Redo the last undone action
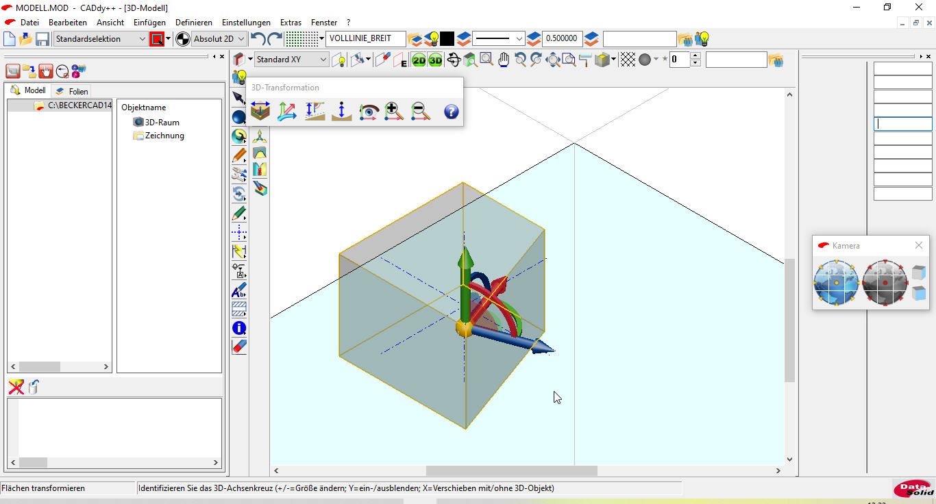The image size is (936, 504). coord(275,39)
